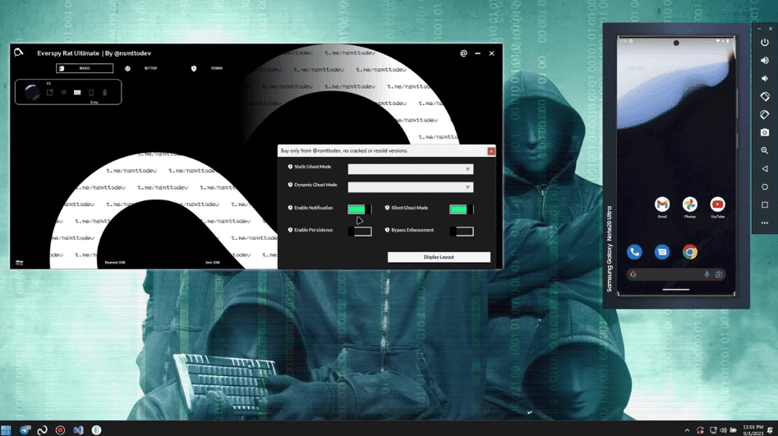Open YouTube app on the emulated phone
778x436 pixels.
[x=717, y=204]
